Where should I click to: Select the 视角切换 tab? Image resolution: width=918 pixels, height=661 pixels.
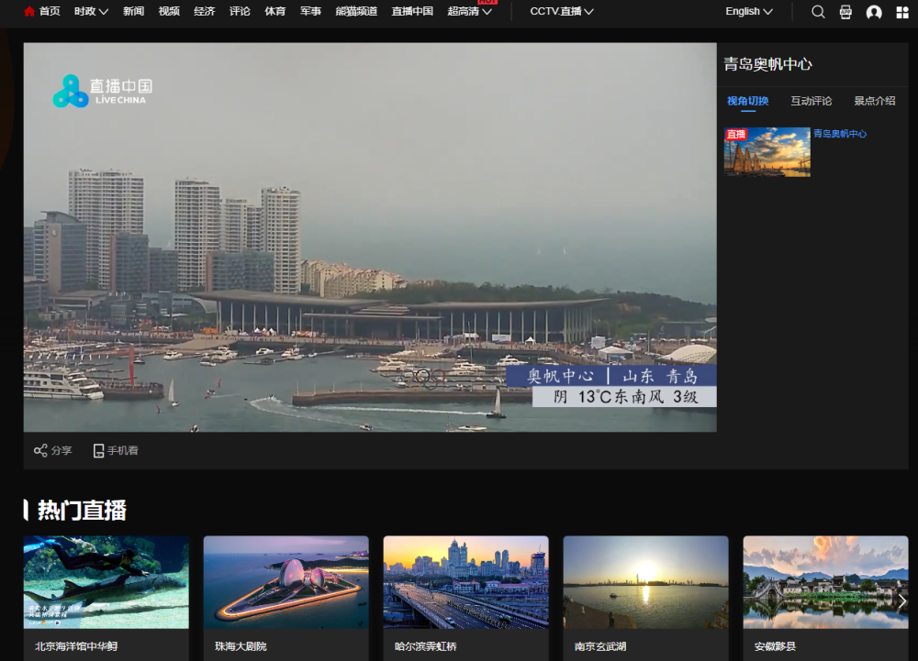pyautogui.click(x=747, y=101)
